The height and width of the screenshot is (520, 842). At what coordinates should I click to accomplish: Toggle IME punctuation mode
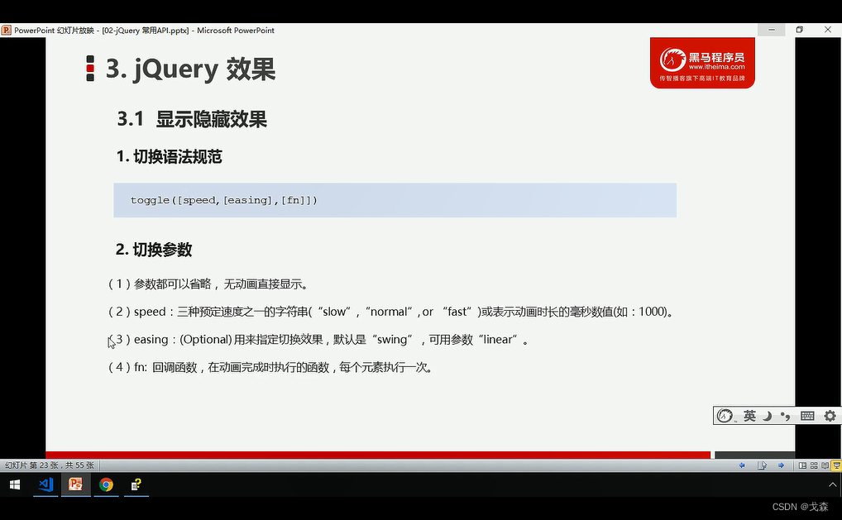point(786,416)
